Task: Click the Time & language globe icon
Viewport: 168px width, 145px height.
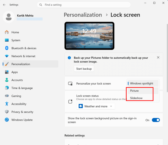Action: tap(7, 88)
